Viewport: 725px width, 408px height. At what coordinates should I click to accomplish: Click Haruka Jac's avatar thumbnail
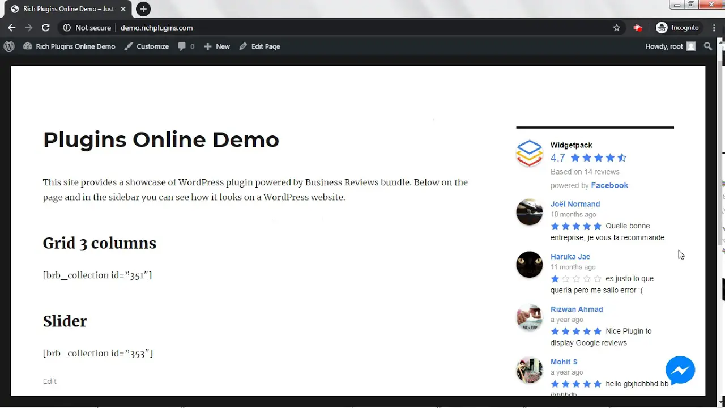530,265
